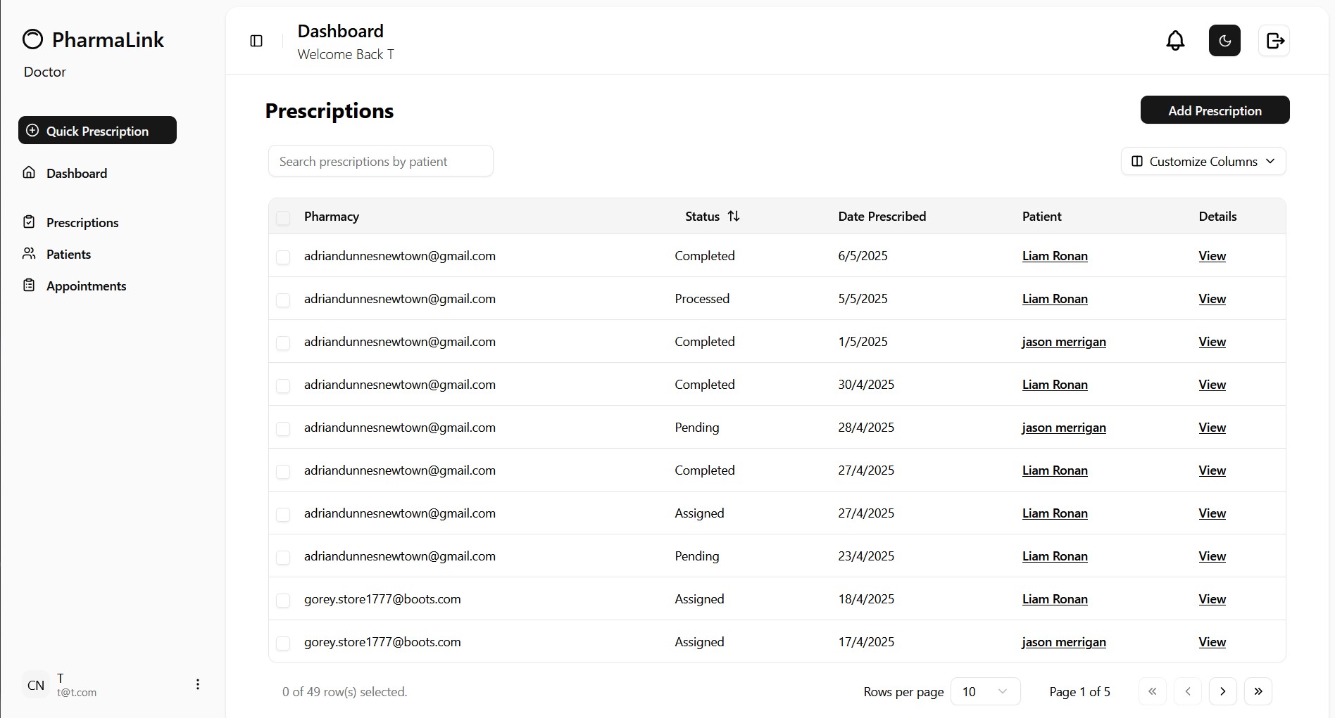Click the Add Prescription button
Screen dimensions: 1335x718
1215,110
